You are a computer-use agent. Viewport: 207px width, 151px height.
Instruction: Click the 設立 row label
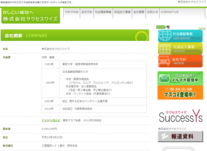[x=5, y=137]
